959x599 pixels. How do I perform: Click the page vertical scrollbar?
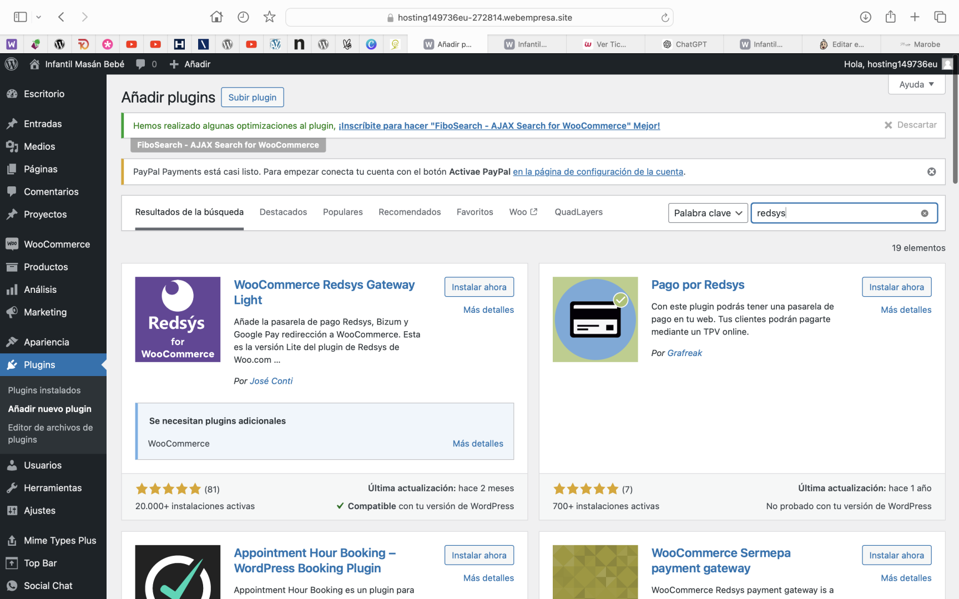[x=955, y=119]
